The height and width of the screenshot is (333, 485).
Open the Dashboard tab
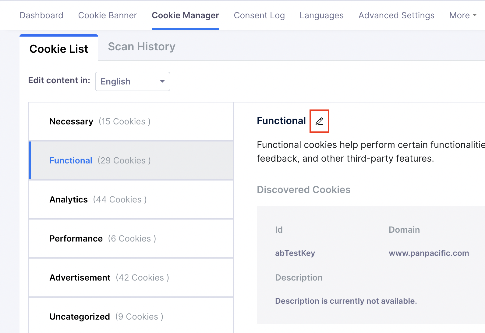(x=41, y=15)
